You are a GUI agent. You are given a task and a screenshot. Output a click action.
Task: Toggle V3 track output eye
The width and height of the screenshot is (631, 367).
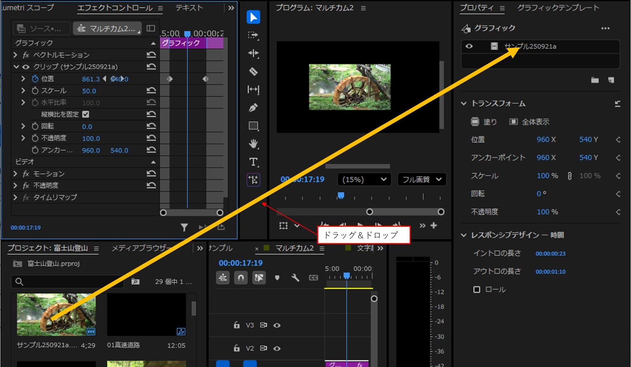click(x=277, y=325)
